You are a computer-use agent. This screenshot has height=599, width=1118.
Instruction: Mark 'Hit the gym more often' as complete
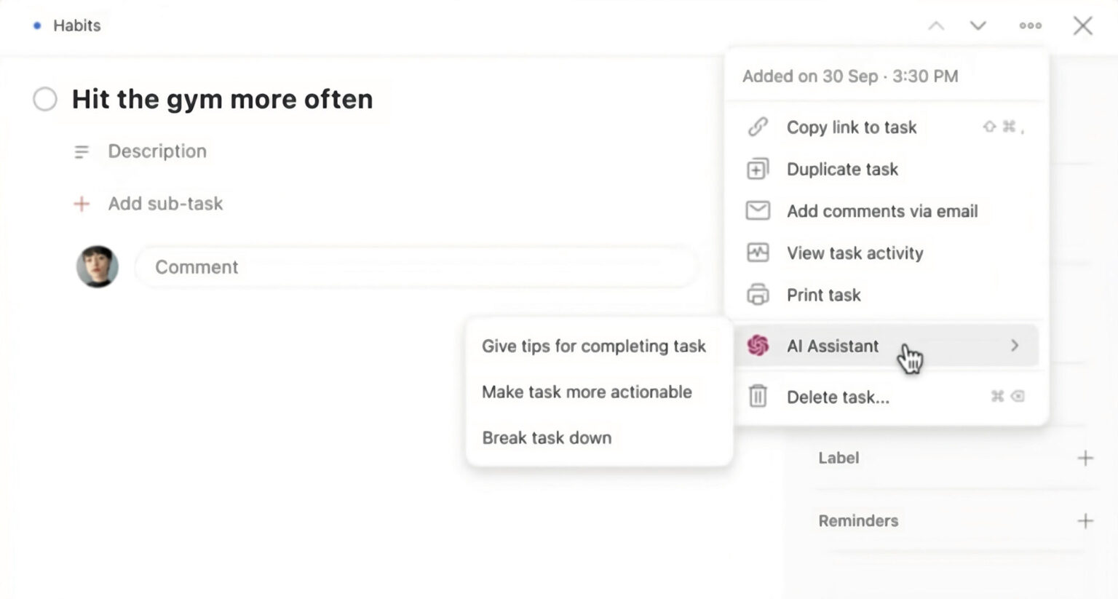[44, 98]
